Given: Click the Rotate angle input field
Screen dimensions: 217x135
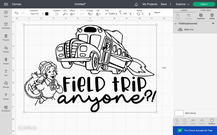Looking at the screenshot, I should [145, 14].
